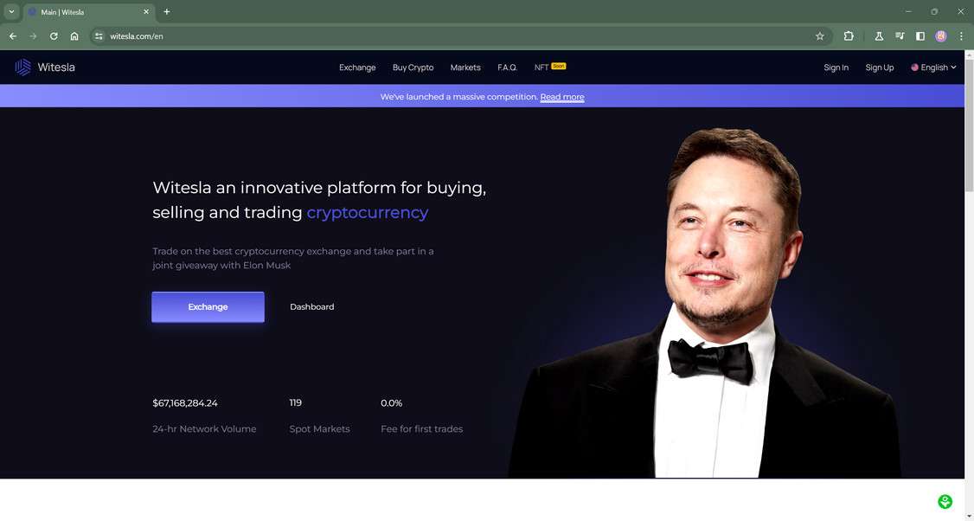
Task: Follow the Read more competition link
Action: 562,97
